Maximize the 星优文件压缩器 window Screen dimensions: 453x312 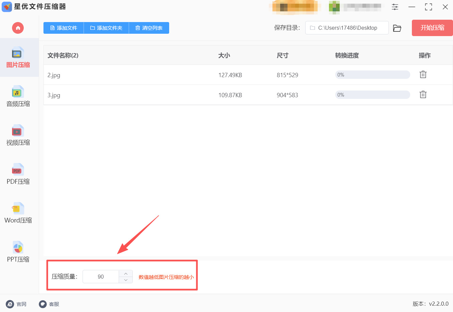429,7
